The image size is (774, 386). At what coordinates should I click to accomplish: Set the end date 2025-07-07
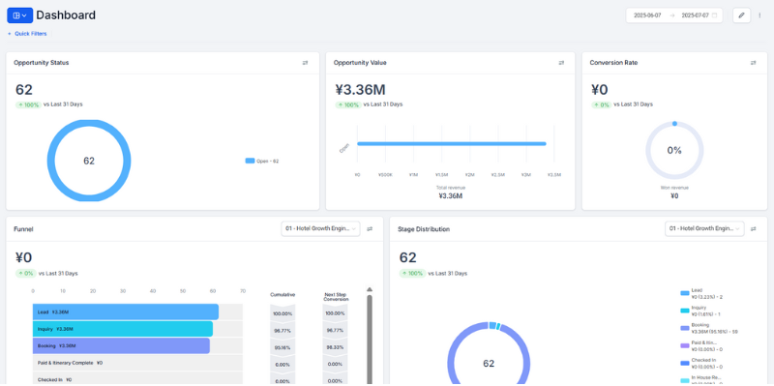point(695,15)
